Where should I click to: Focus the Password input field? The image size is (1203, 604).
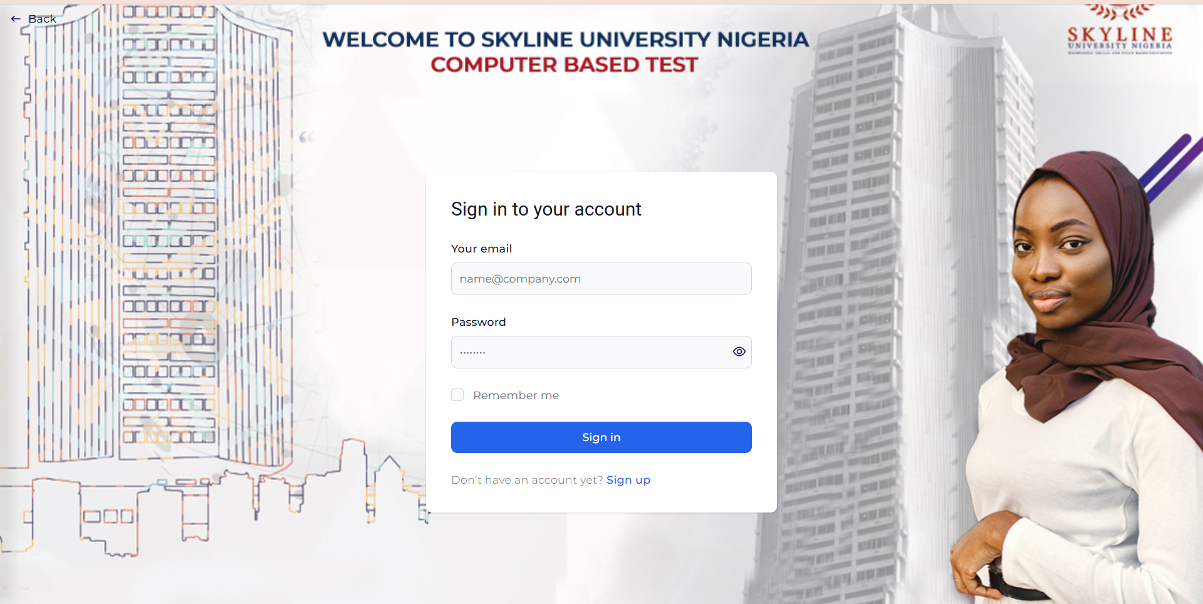coord(589,352)
